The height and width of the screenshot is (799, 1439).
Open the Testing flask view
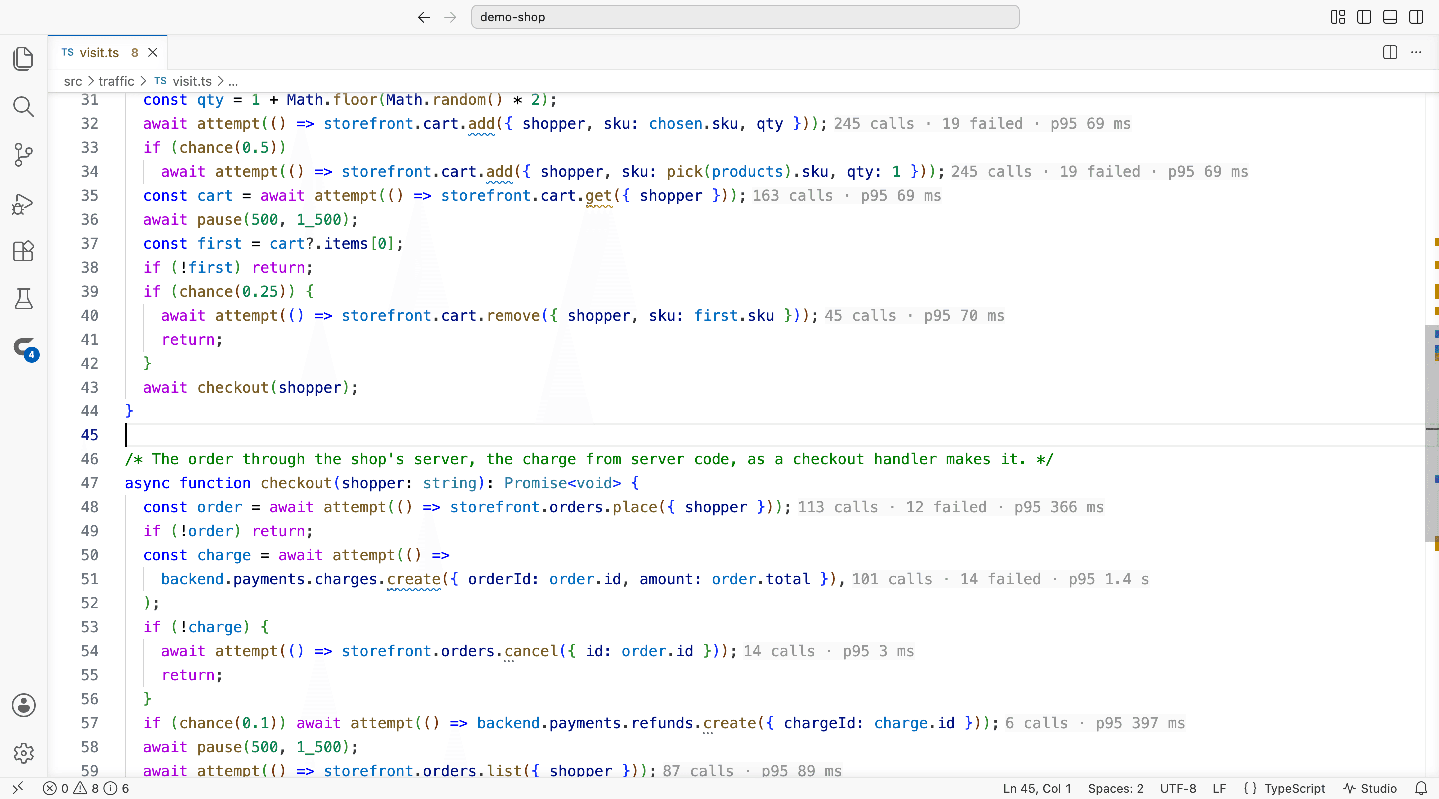click(x=23, y=299)
